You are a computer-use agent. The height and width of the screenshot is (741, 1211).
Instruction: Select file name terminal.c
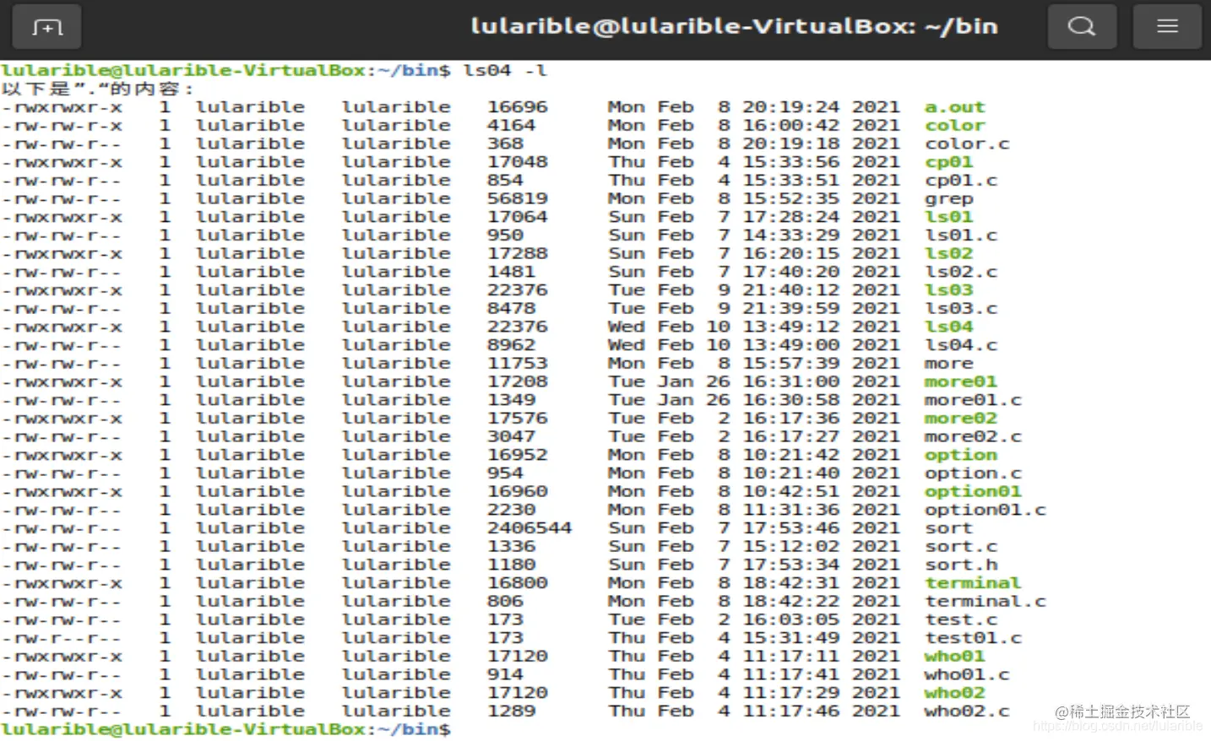coord(985,602)
